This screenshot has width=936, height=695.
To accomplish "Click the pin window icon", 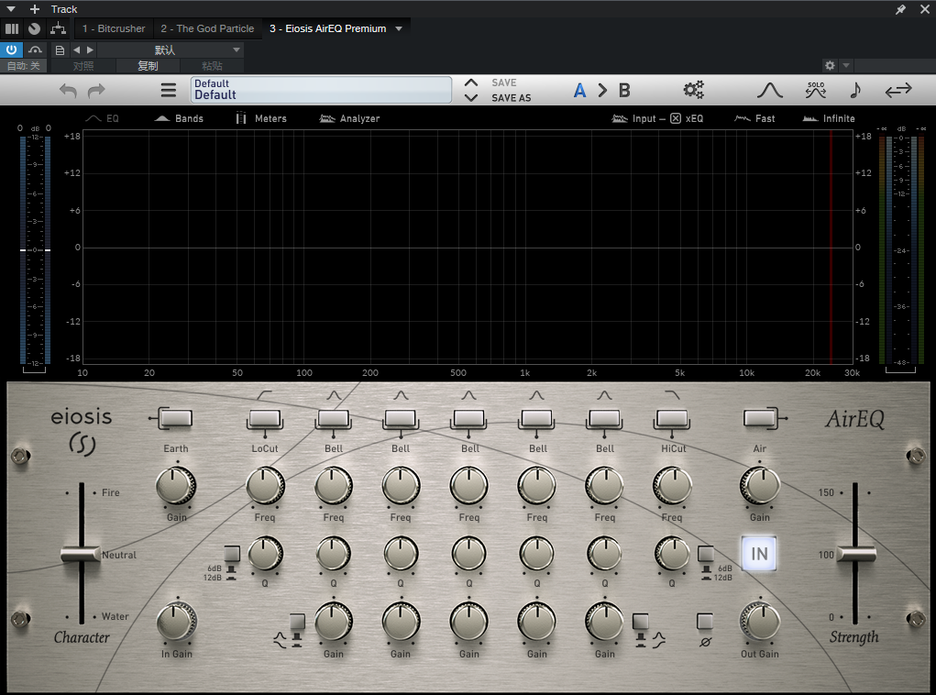I will 901,9.
